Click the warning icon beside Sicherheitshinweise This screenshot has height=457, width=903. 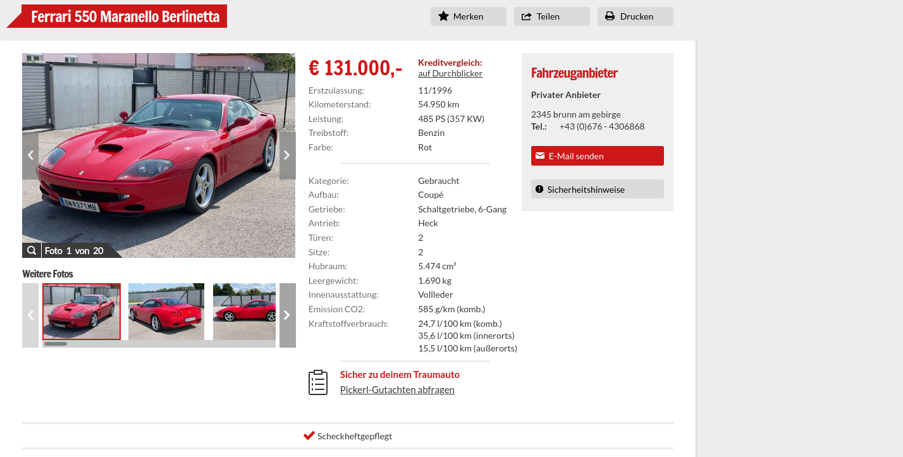(539, 189)
